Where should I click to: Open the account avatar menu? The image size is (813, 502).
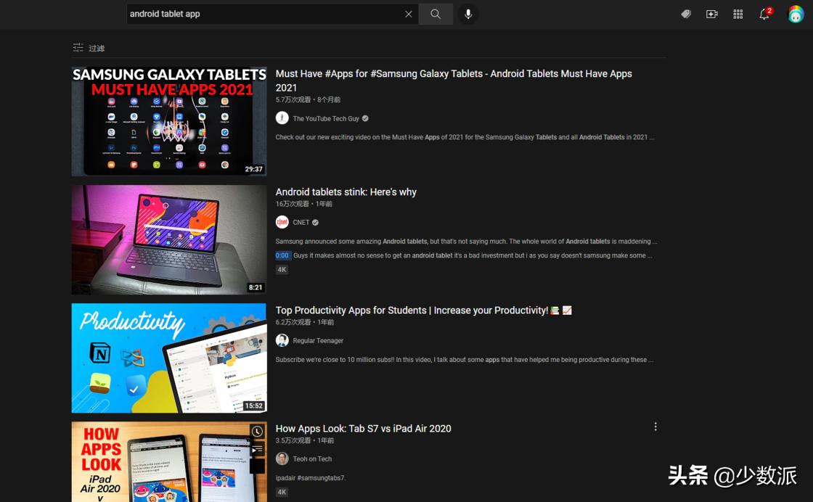(x=796, y=14)
